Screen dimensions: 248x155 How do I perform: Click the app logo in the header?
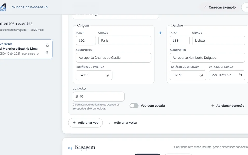(3, 7)
